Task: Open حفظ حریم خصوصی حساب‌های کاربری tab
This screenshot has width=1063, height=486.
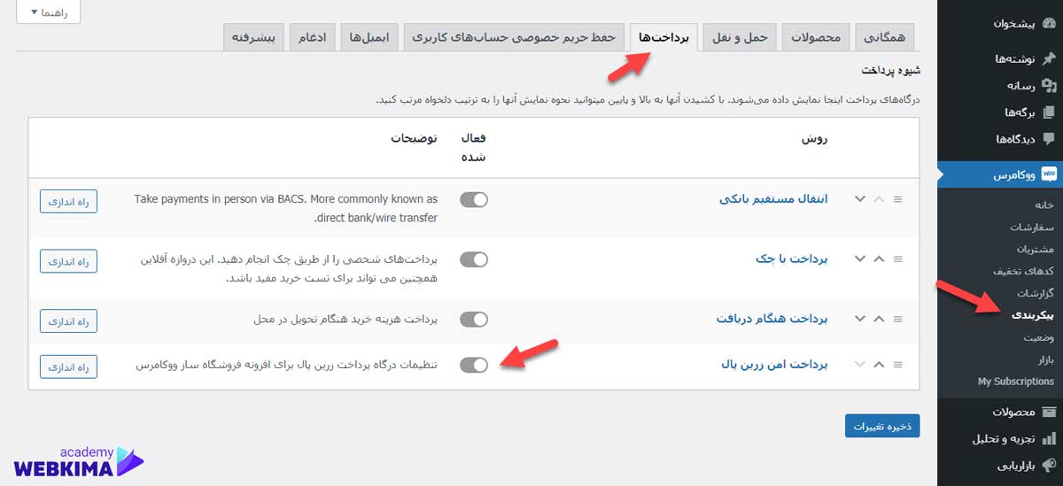Action: coord(514,37)
